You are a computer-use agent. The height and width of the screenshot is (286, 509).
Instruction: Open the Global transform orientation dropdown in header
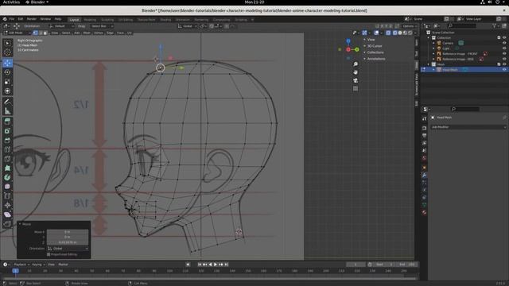coord(188,26)
